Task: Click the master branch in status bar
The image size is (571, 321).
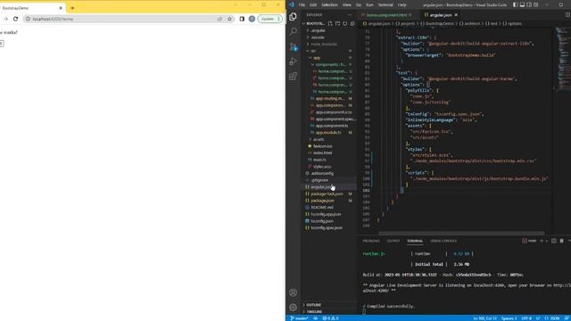Action: coord(300,318)
